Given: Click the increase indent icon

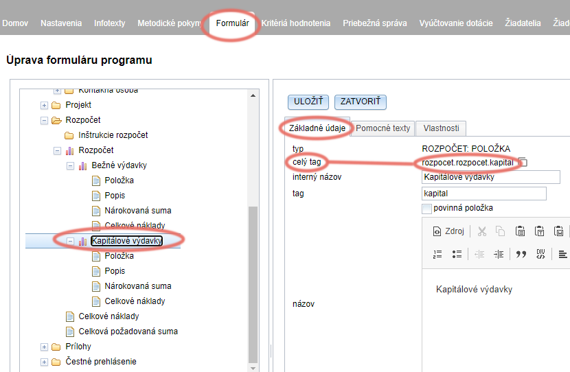Looking at the screenshot, I should 499,255.
